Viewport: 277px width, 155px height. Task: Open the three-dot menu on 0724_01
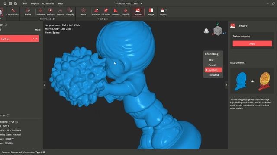click(x=35, y=38)
